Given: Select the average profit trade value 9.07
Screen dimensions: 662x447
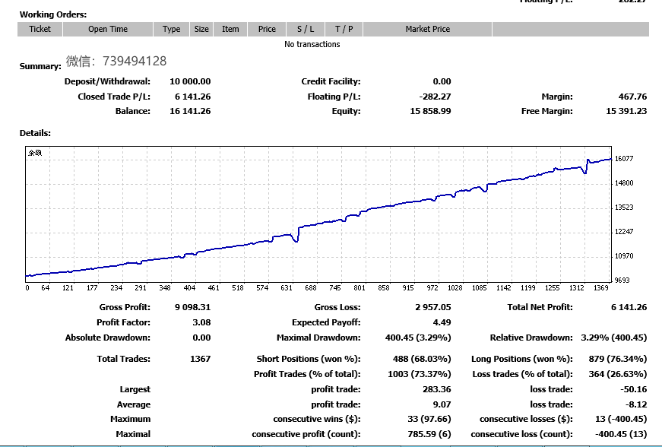Looking at the screenshot, I should [442, 404].
